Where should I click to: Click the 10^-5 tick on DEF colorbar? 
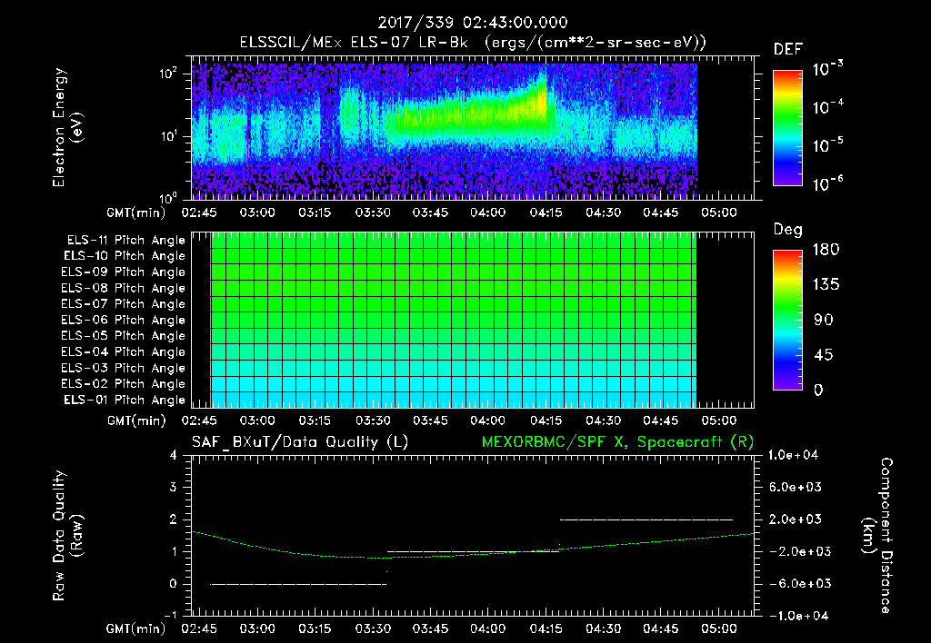click(827, 145)
